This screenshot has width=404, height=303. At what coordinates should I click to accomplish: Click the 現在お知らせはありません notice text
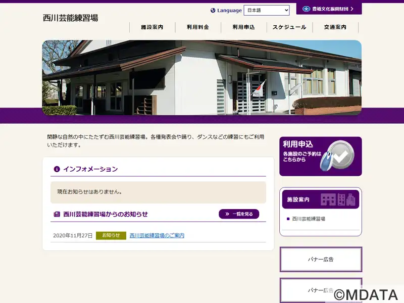[x=89, y=192]
